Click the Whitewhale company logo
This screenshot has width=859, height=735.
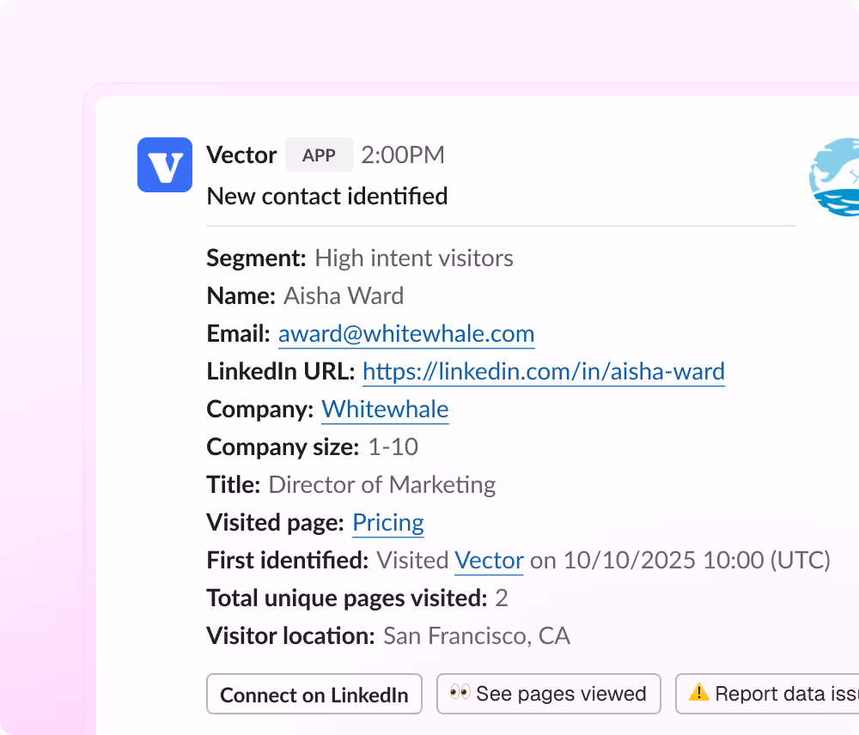(x=834, y=177)
